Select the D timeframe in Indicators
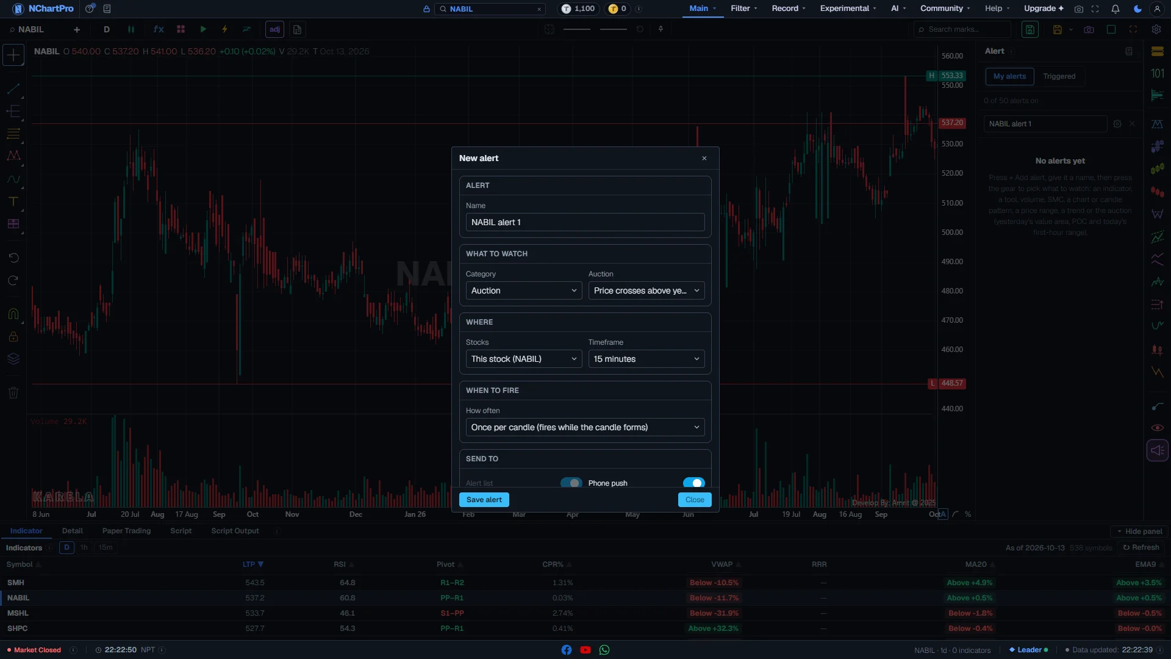The width and height of the screenshot is (1171, 659). tap(66, 547)
